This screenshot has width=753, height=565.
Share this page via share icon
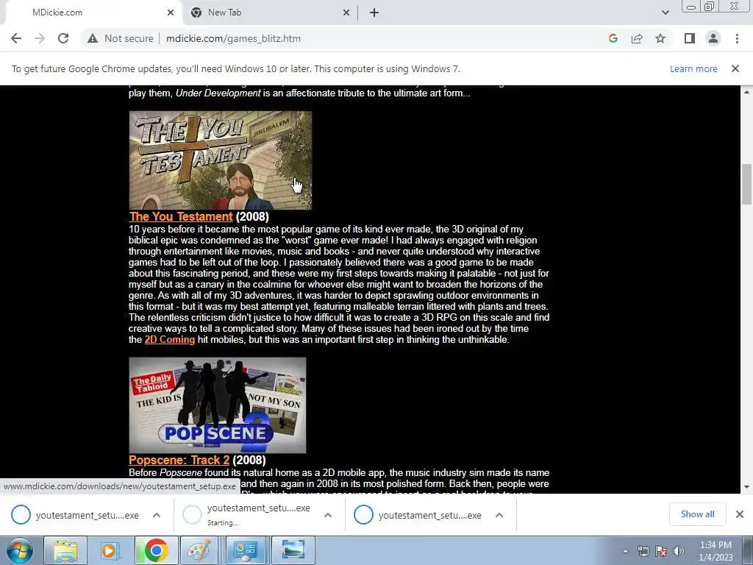(x=637, y=38)
